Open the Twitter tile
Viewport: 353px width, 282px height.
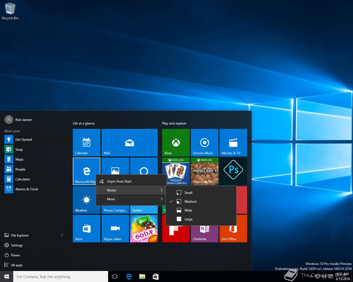pyautogui.click(x=144, y=209)
